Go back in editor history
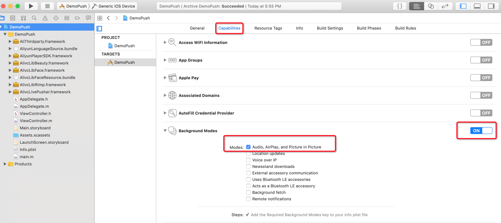501x223 pixels. coord(108,18)
